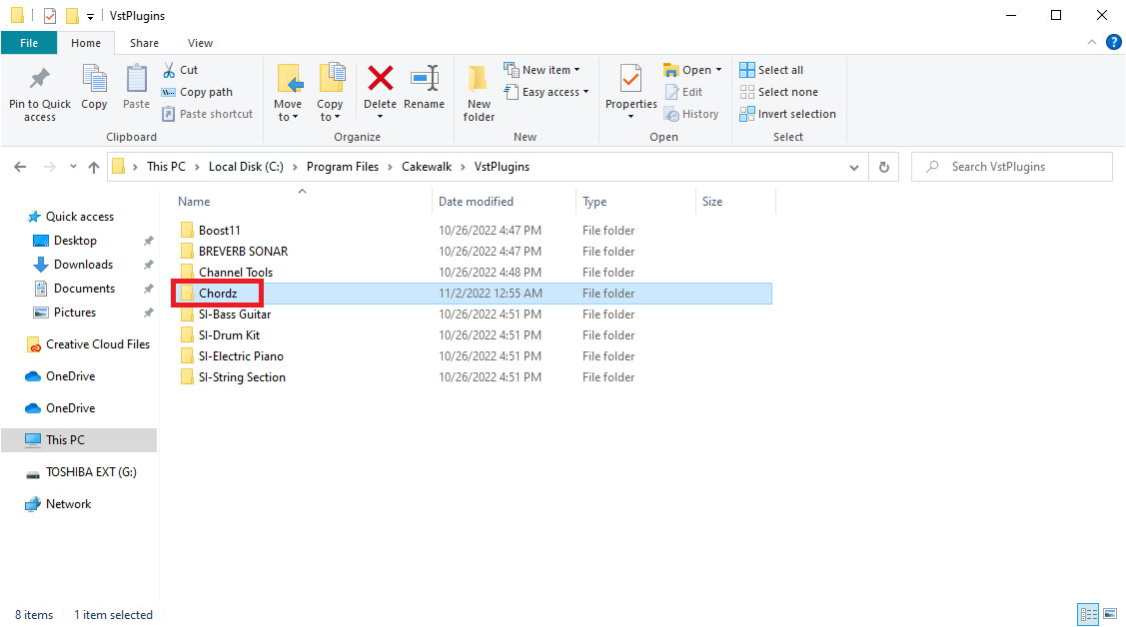Sort by Size column header
The image size is (1126, 627).
pyautogui.click(x=712, y=202)
